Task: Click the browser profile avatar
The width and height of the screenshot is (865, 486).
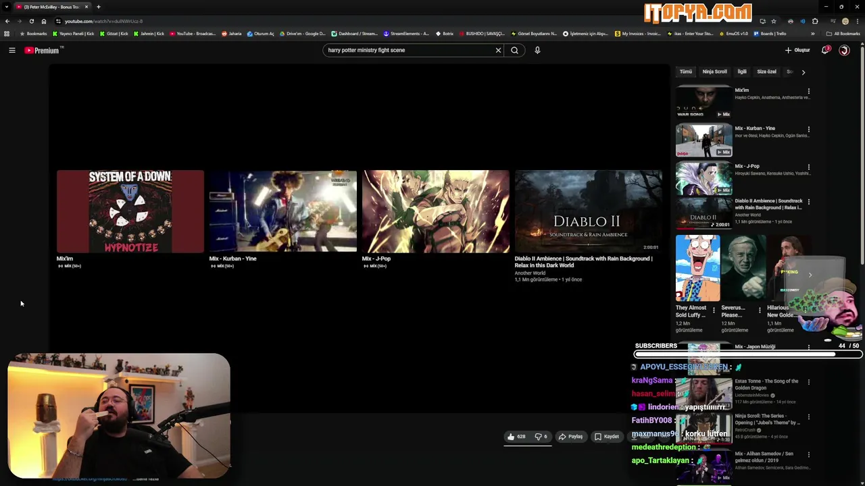Action: point(845,21)
